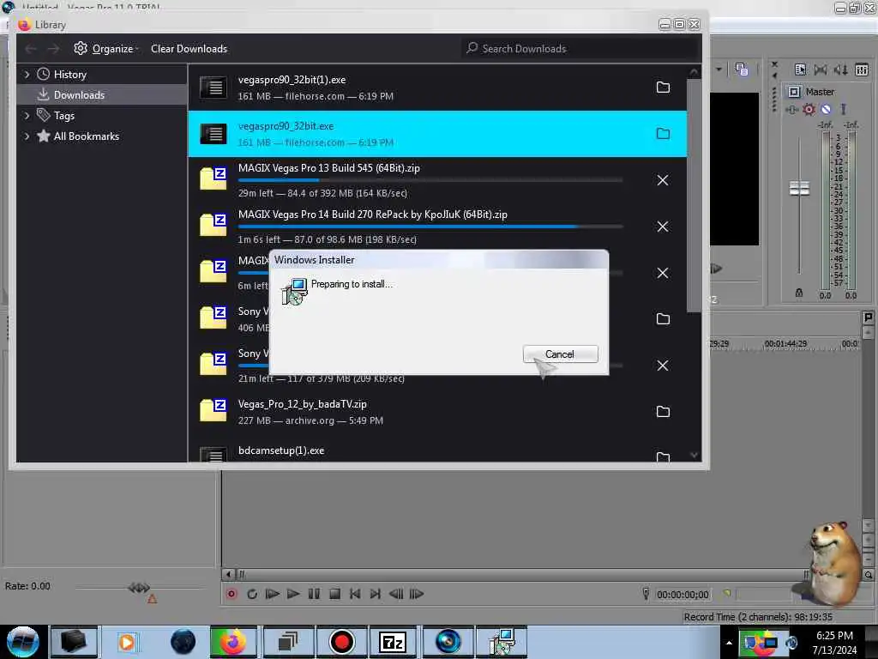Focus the Search Downloads field

tap(580, 49)
